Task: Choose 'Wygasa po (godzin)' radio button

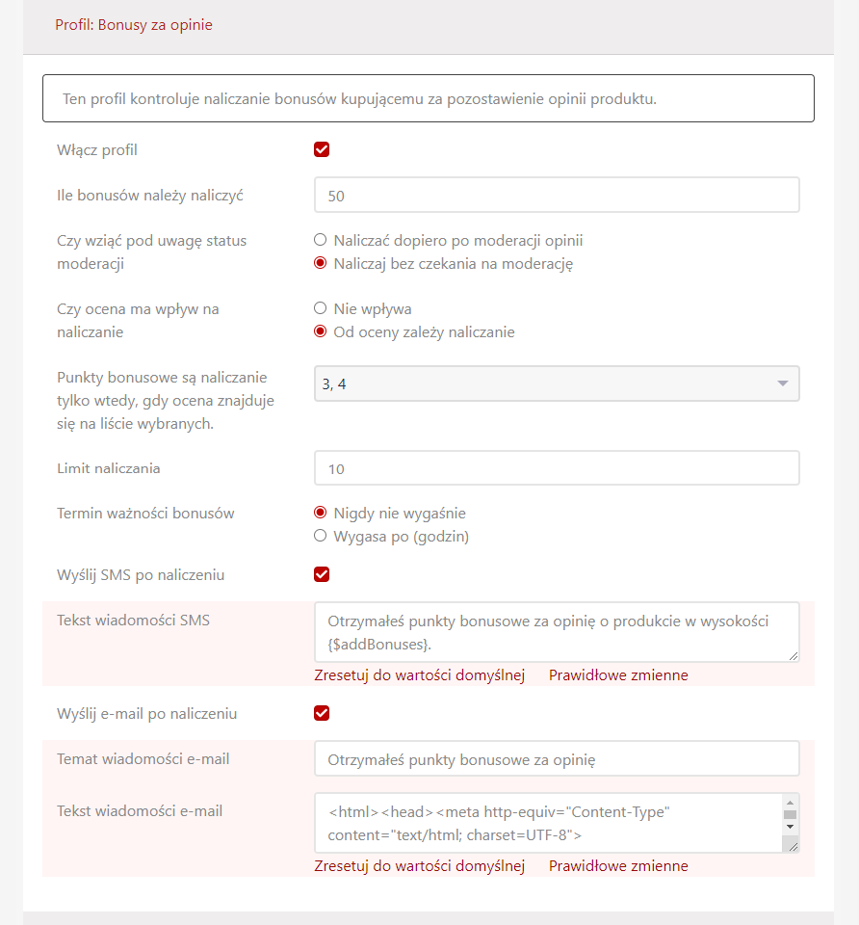Action: pos(321,536)
